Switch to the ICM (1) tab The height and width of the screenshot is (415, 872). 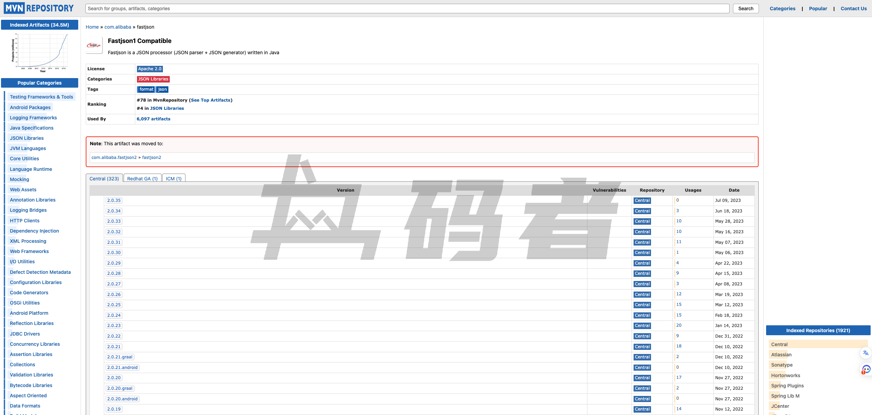(x=174, y=179)
